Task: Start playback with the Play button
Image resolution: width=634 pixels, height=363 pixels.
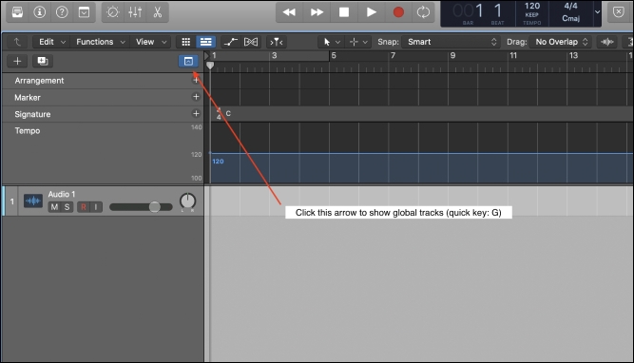Action: click(372, 12)
